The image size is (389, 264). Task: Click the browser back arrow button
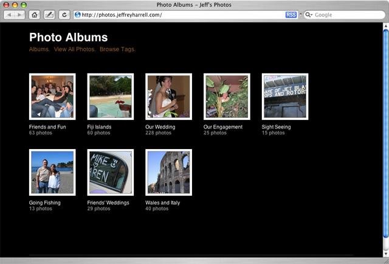pyautogui.click(x=9, y=15)
